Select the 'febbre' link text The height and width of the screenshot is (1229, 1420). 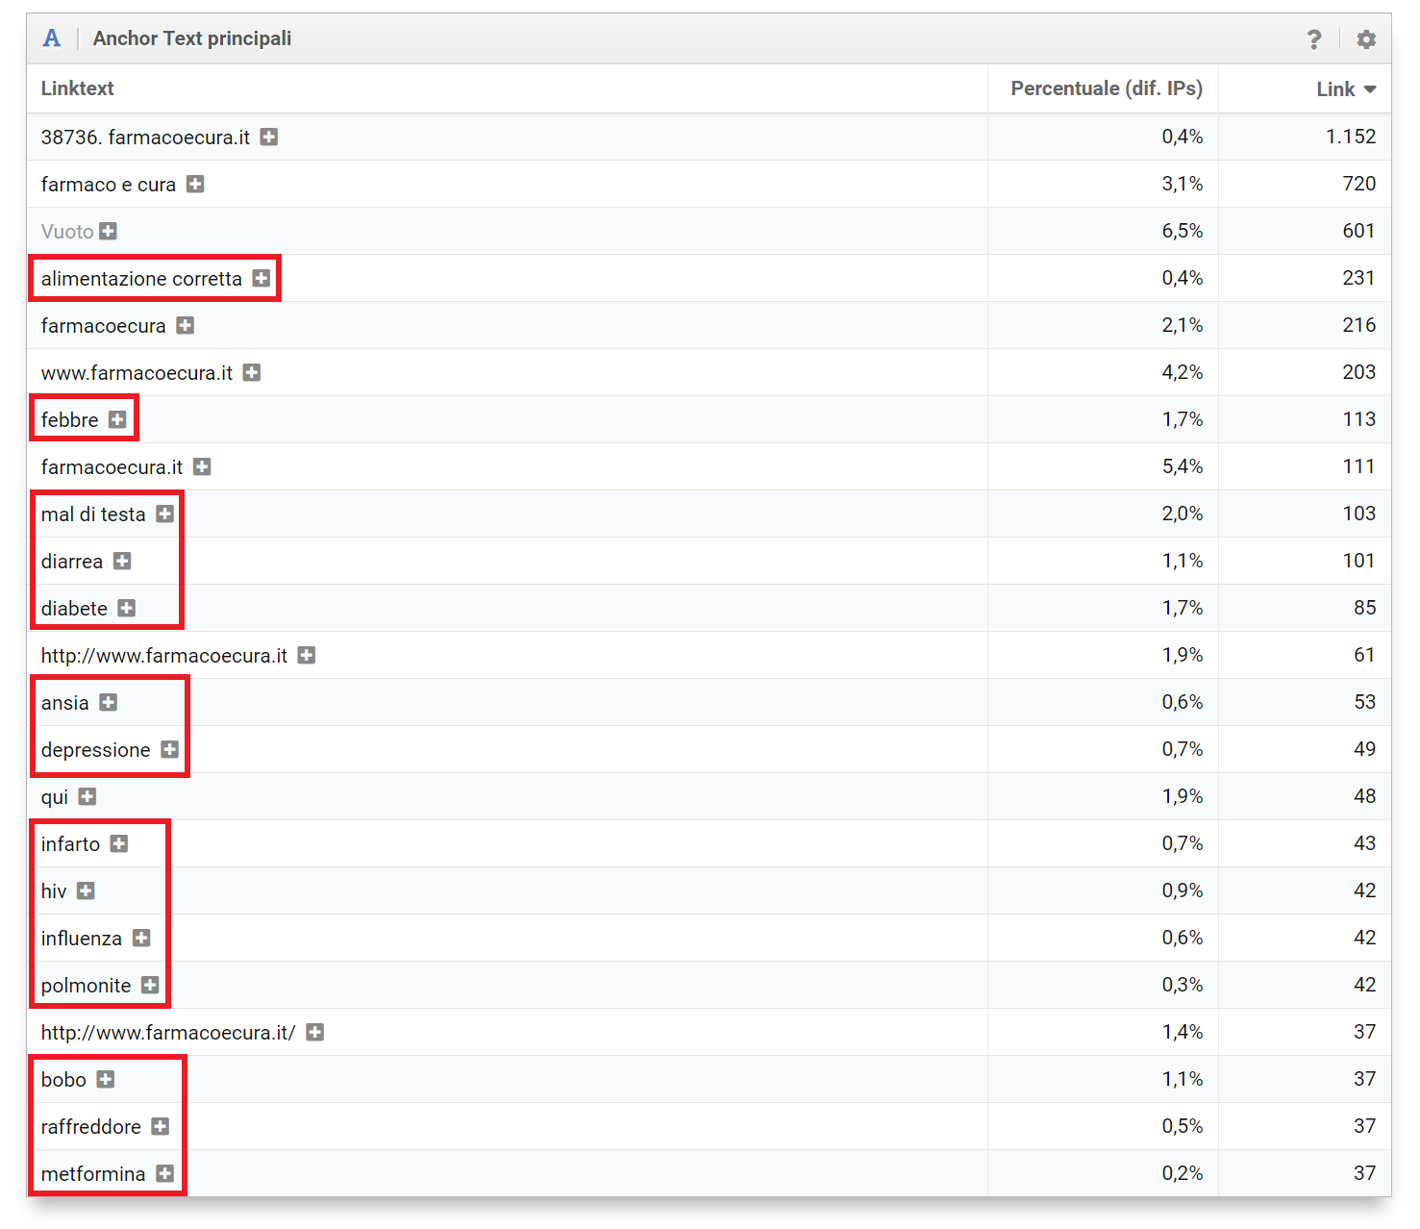pos(69,420)
